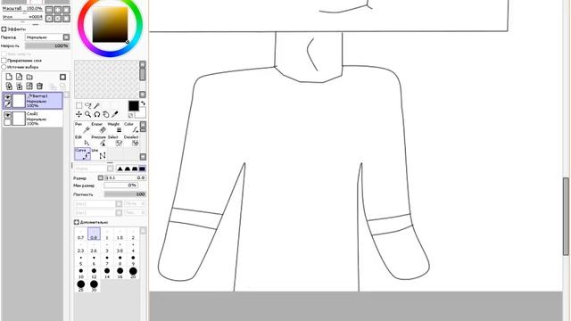Select the sharpest pointed brush edge shape
This screenshot has height=321, width=571.
120,169
